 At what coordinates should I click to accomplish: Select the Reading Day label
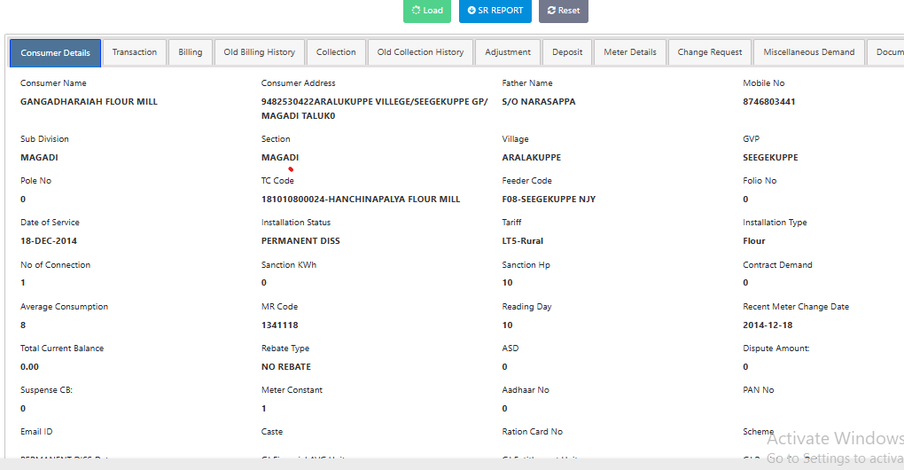coord(526,307)
